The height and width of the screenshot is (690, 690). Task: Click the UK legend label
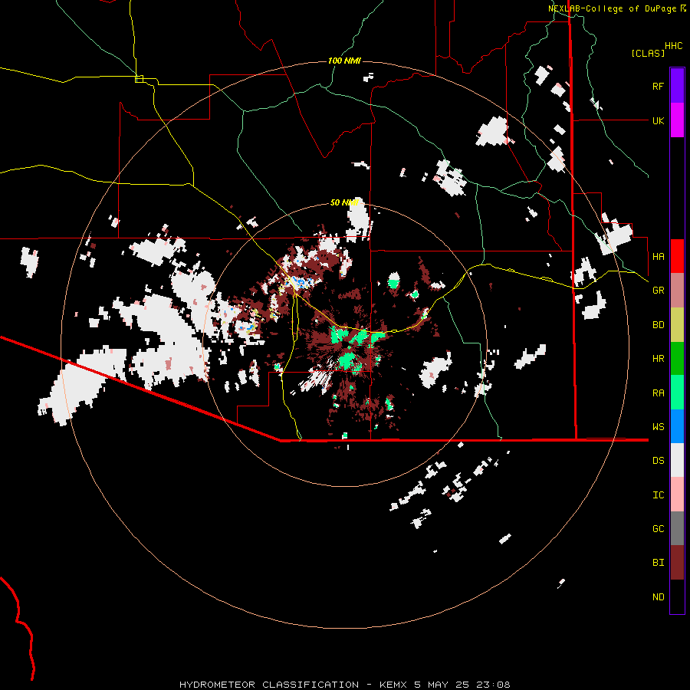point(658,120)
